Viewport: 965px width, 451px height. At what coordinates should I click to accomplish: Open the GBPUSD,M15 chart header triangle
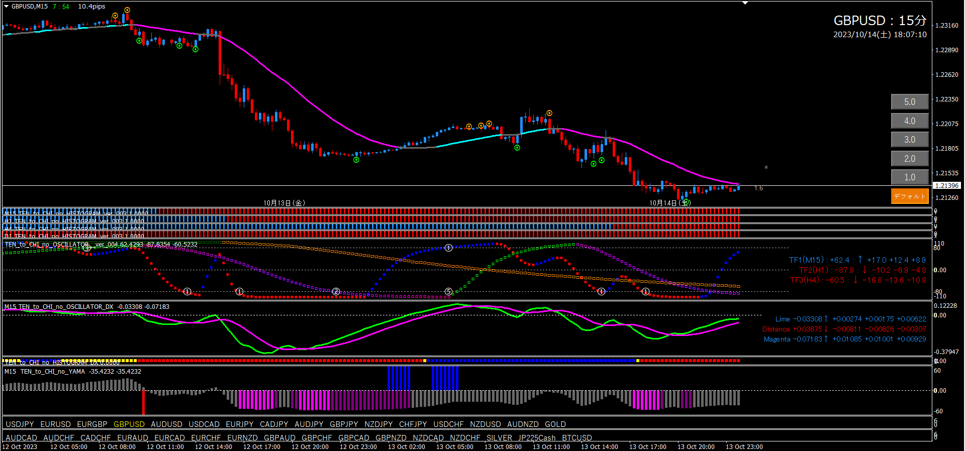(7, 7)
